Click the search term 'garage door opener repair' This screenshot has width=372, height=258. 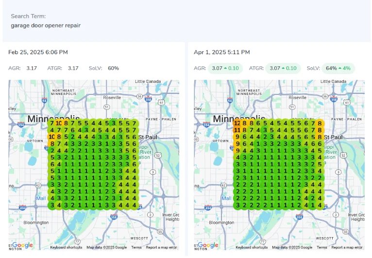click(46, 25)
